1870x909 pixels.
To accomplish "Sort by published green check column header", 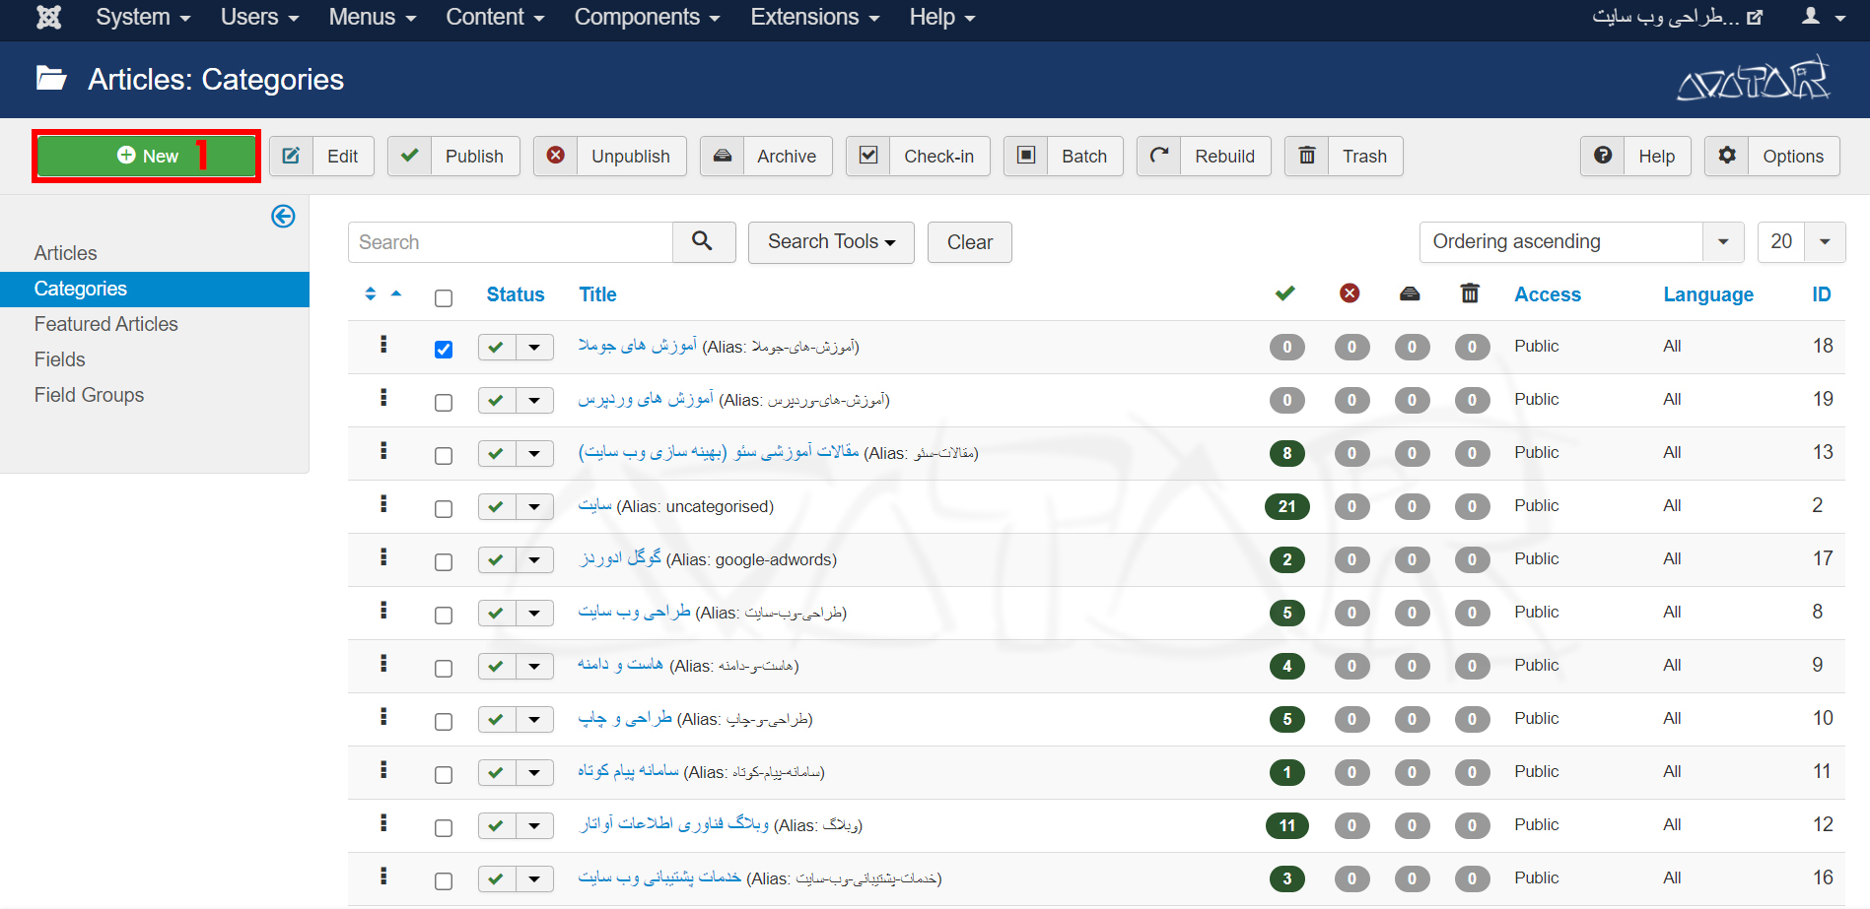I will click(x=1284, y=293).
